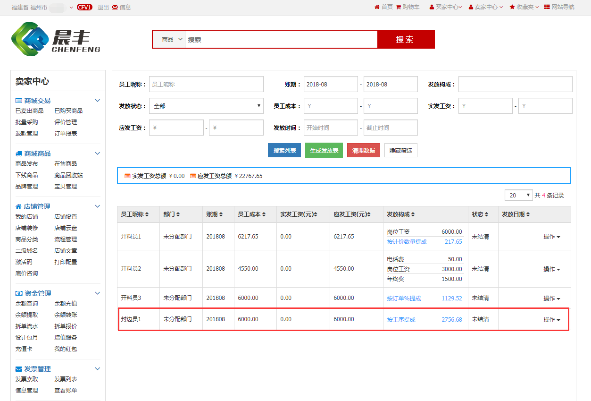
Task: Sort by release date column
Action: tap(528, 214)
